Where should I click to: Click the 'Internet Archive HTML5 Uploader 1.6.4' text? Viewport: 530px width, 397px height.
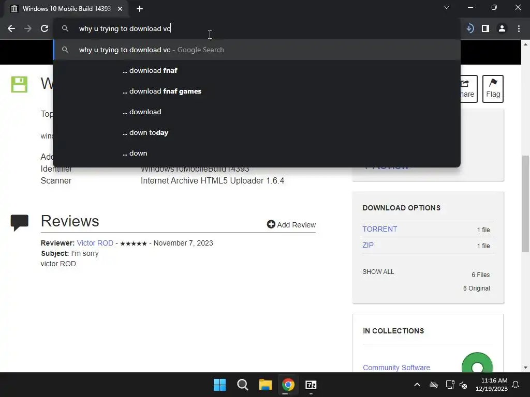click(212, 180)
